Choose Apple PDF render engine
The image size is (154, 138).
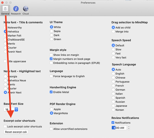52,109
